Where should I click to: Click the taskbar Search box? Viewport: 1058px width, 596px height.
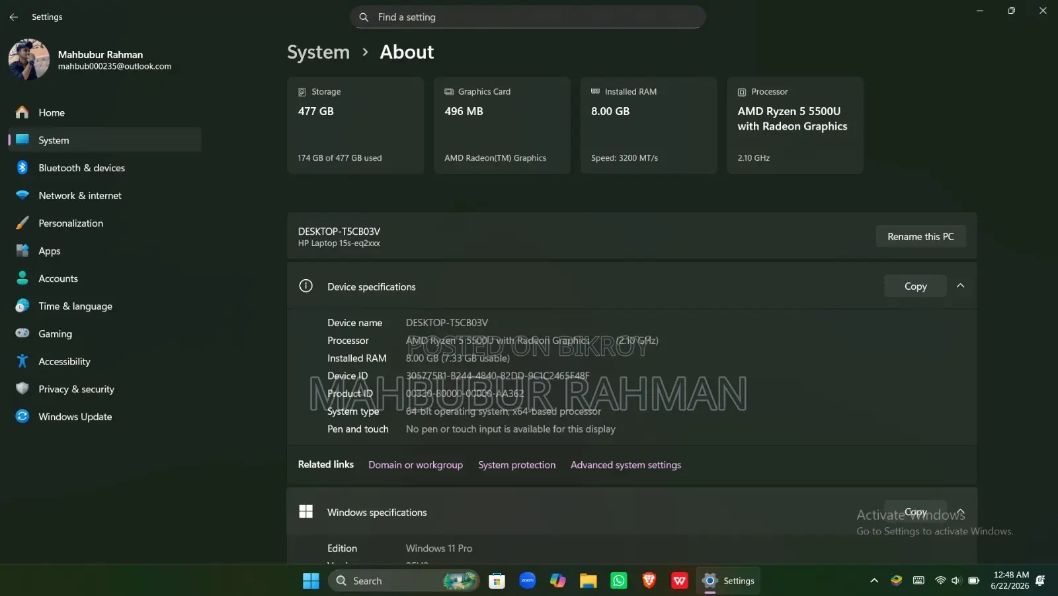tap(403, 581)
